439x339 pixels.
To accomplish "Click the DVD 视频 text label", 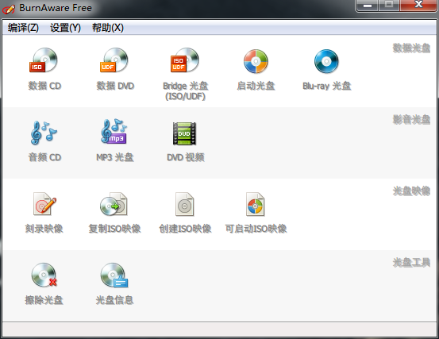I will click(x=186, y=157).
